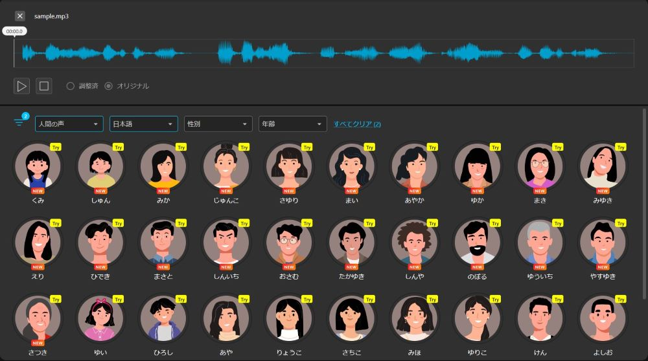648x361 pixels.
Task: Pick the やすゆき voice avatar
Action: point(603,242)
